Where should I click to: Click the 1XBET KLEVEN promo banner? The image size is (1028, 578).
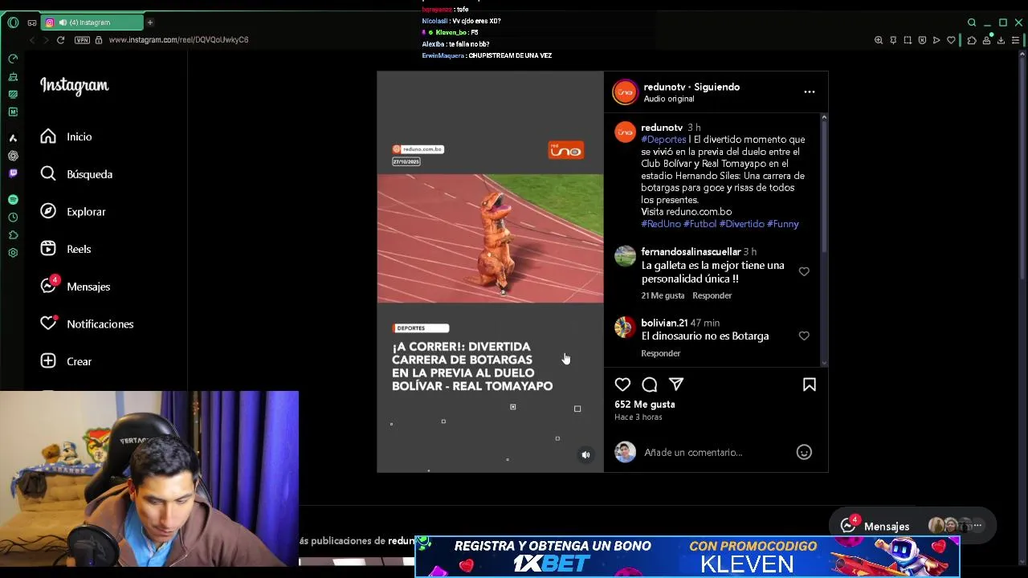click(687, 556)
